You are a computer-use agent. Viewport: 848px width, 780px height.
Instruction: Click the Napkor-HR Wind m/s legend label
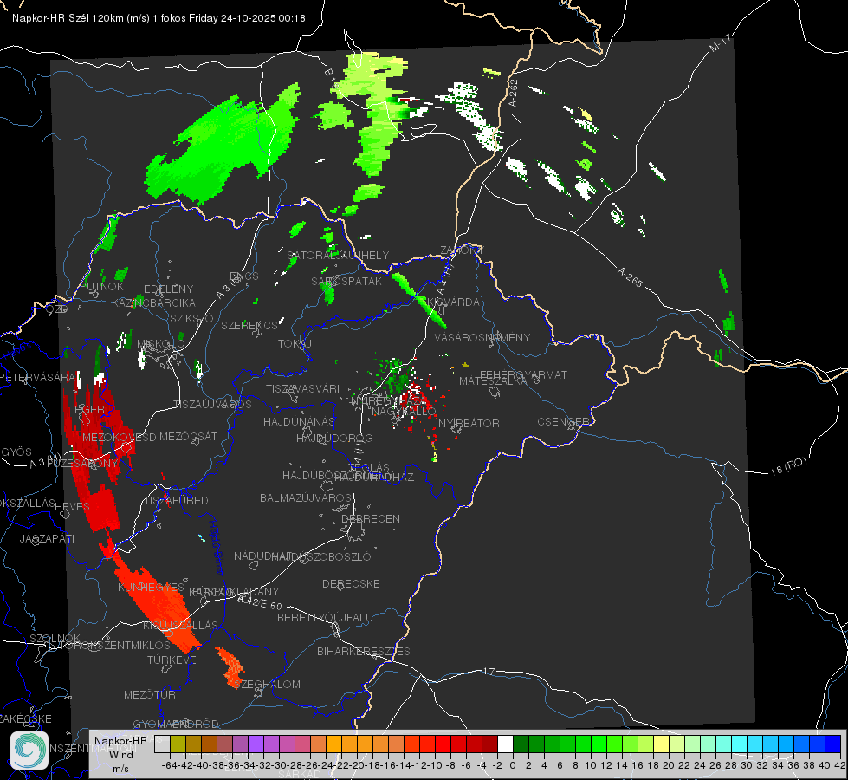tap(120, 754)
